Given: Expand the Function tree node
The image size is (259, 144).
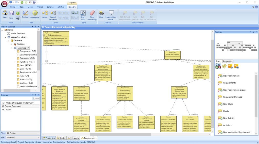Looking at the screenshot, I should [15, 62].
